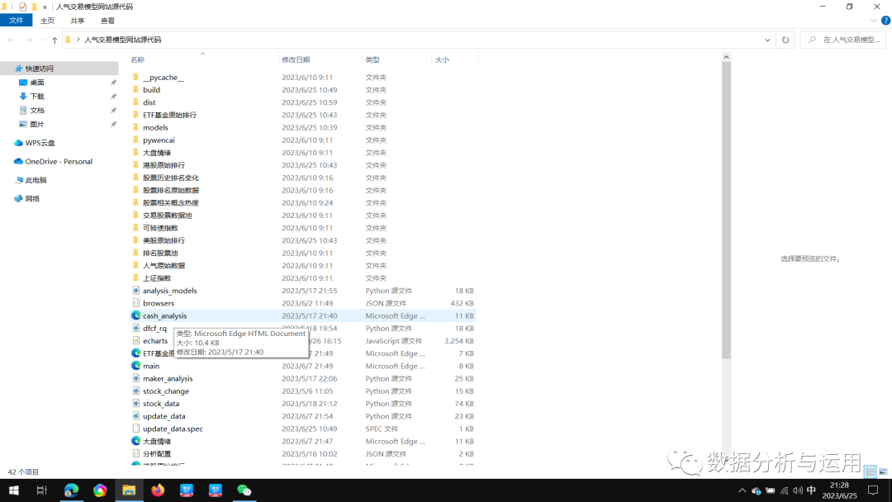Open the blue help question mark icon
This screenshot has width=892, height=502.
pos(885,21)
